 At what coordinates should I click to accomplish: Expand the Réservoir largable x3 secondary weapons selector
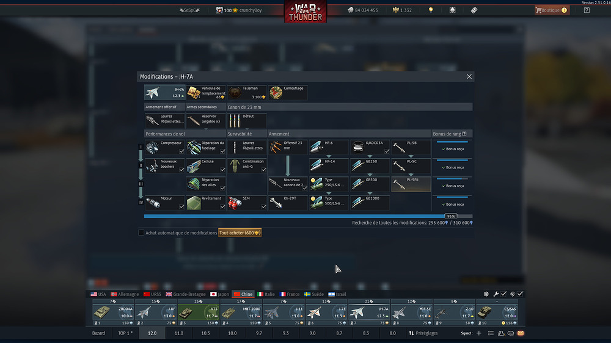point(205,120)
